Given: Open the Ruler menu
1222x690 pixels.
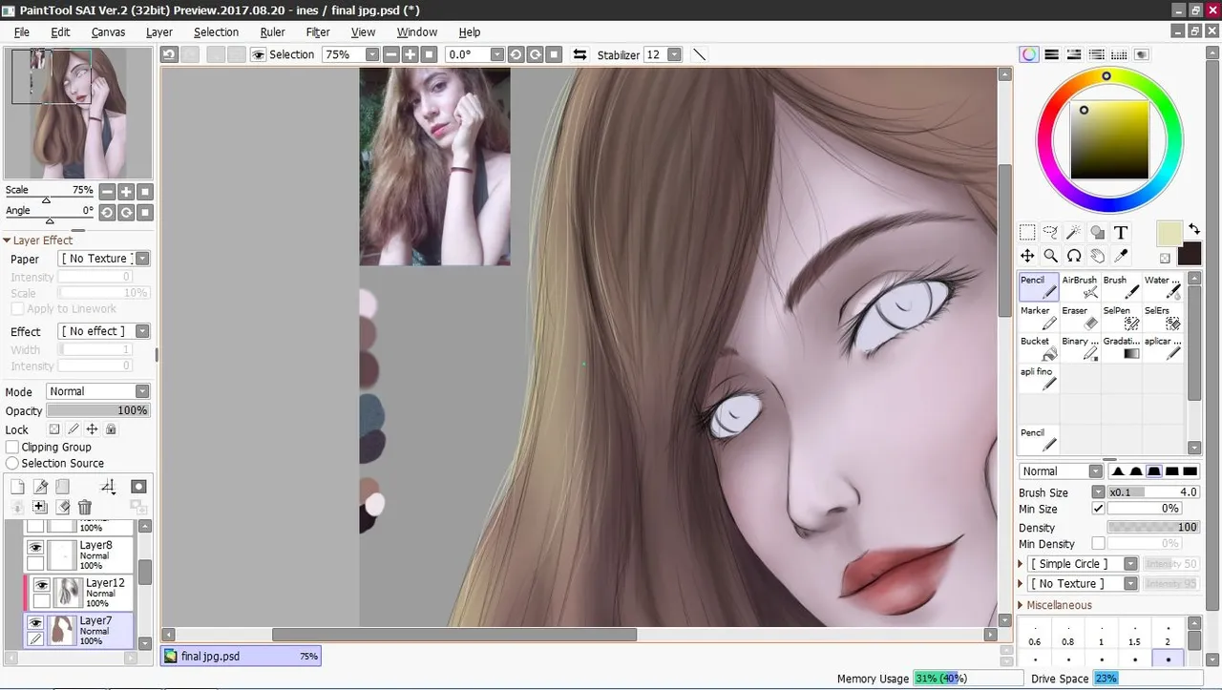Looking at the screenshot, I should [x=272, y=31].
